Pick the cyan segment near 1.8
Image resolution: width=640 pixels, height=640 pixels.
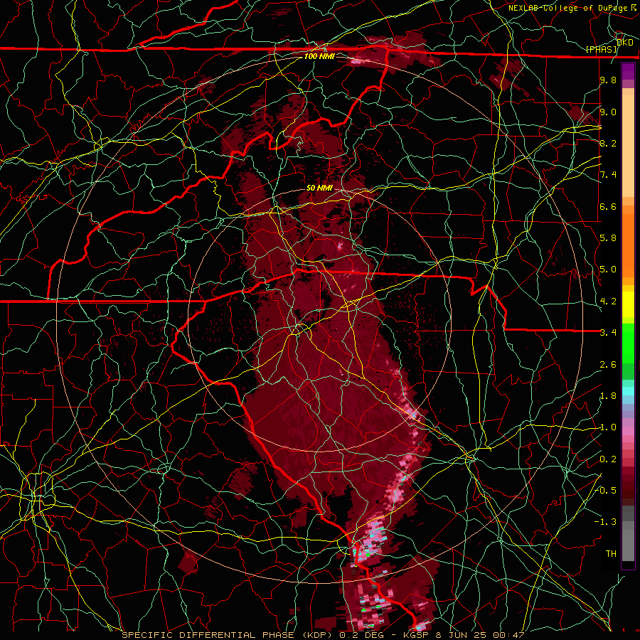(x=628, y=391)
